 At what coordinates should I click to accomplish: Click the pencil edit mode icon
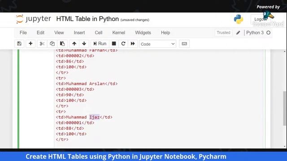click(238, 33)
